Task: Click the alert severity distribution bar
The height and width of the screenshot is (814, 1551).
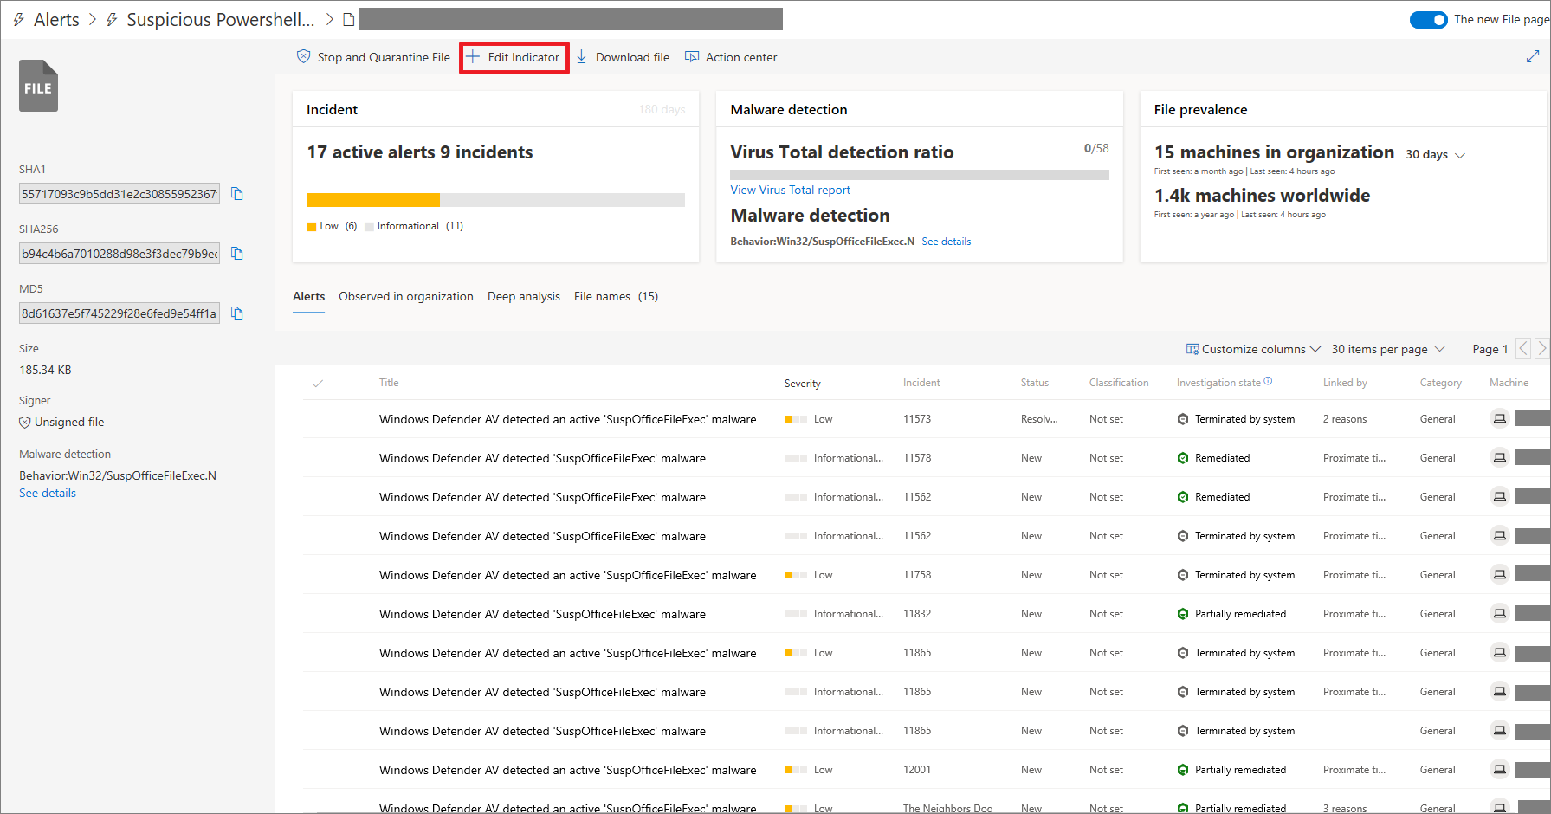Action: [494, 200]
